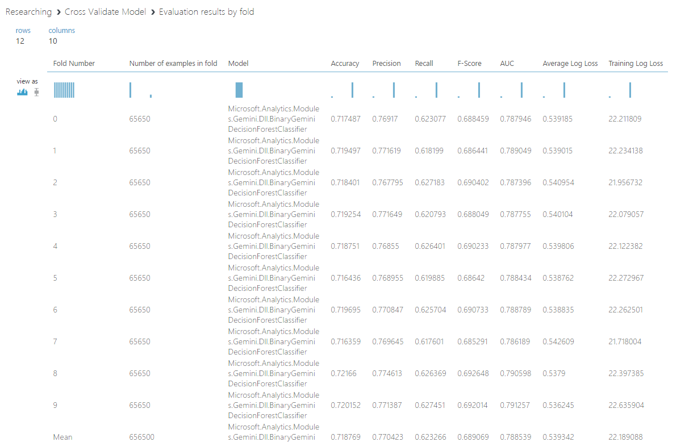
Task: Click examples total 656500 in Mean row
Action: (x=141, y=437)
